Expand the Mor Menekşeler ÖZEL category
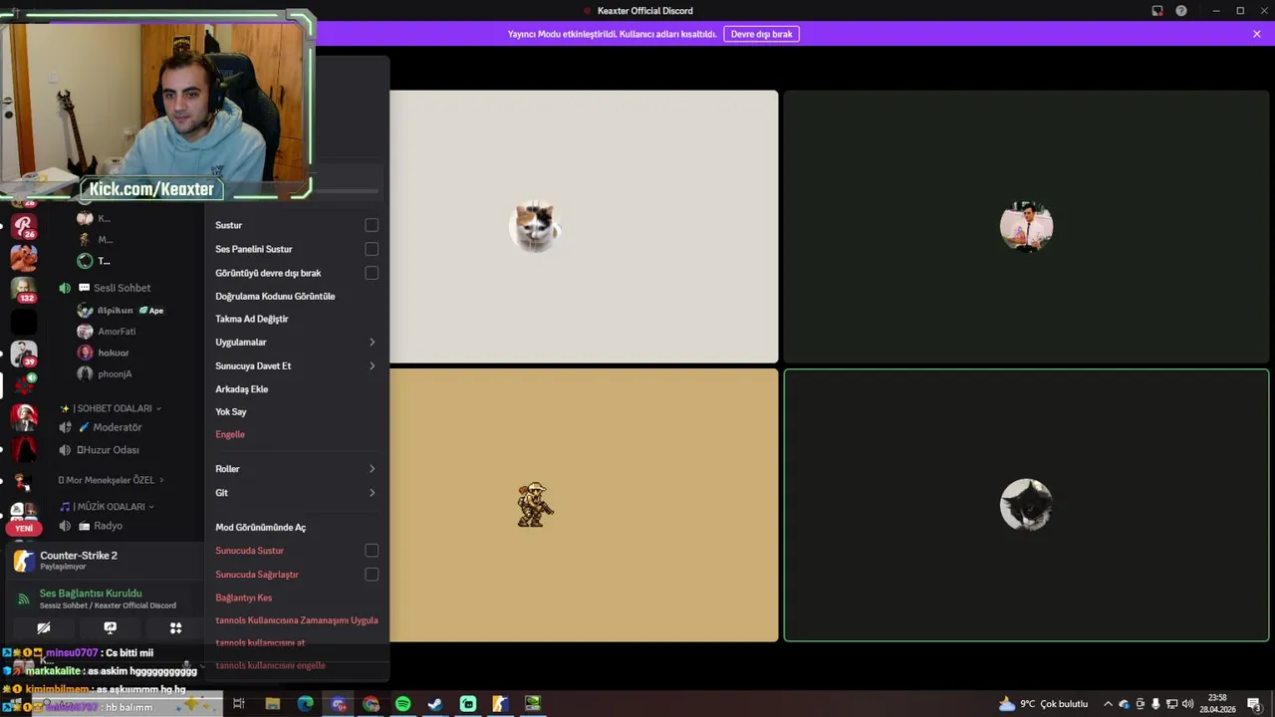1275x717 pixels. pyautogui.click(x=111, y=480)
